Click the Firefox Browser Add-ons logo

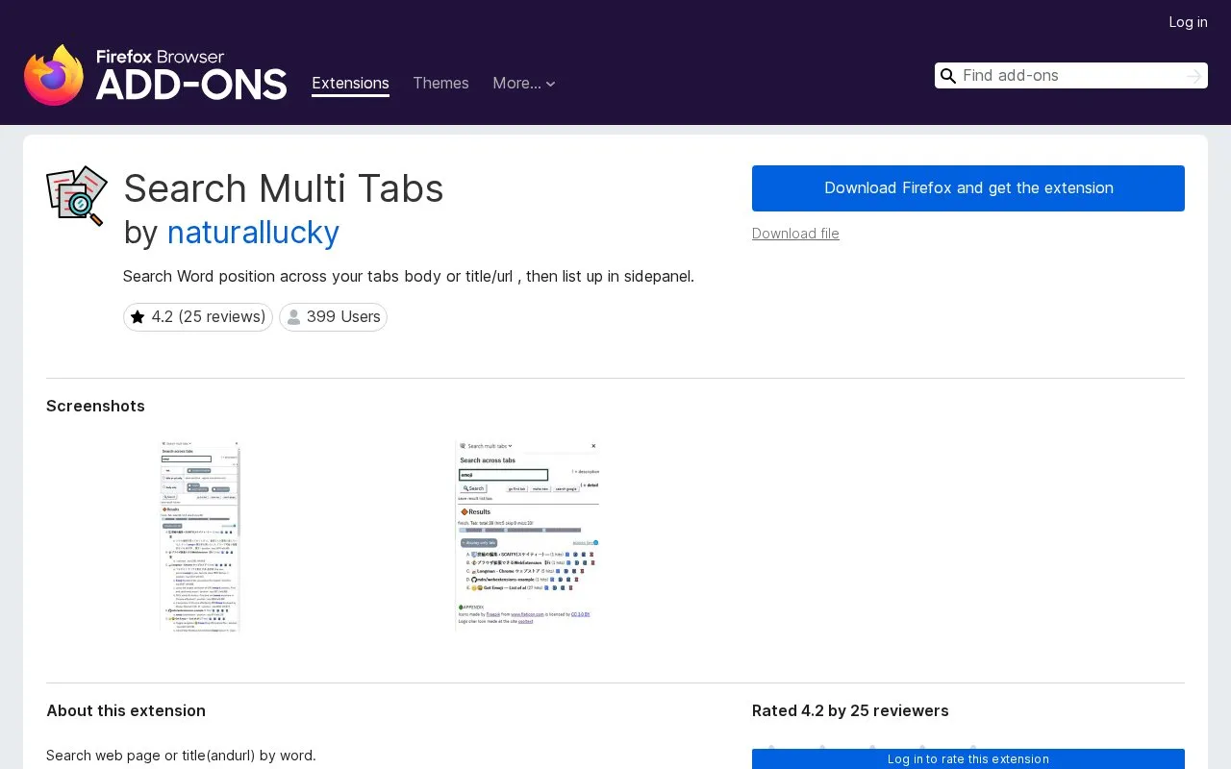(155, 75)
